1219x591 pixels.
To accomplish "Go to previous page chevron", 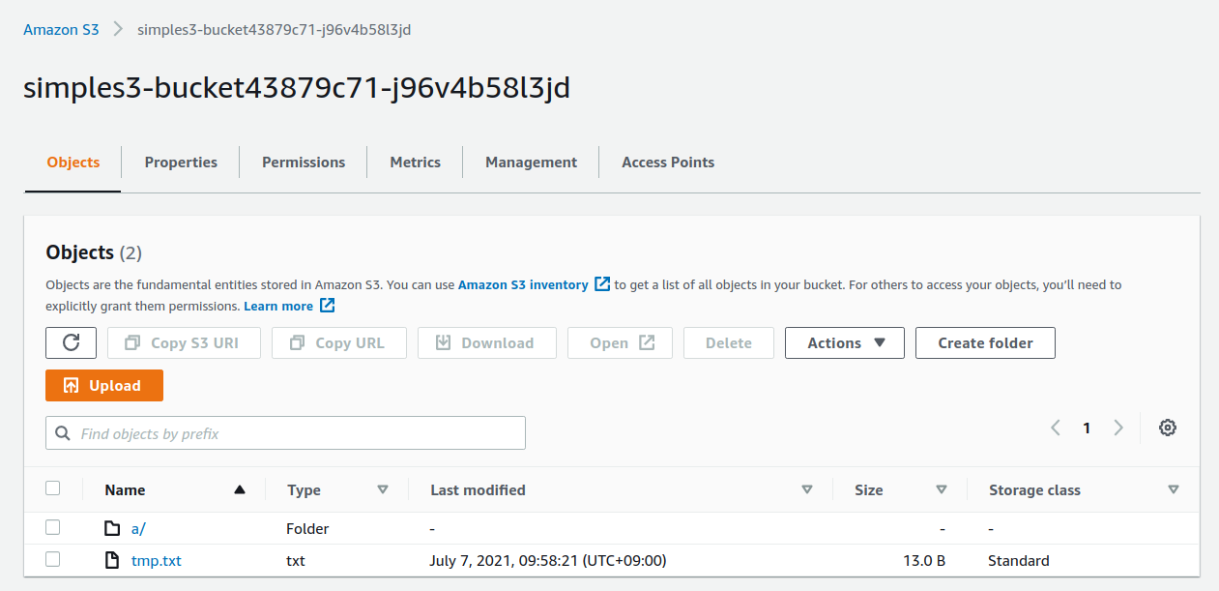I will tap(1056, 428).
